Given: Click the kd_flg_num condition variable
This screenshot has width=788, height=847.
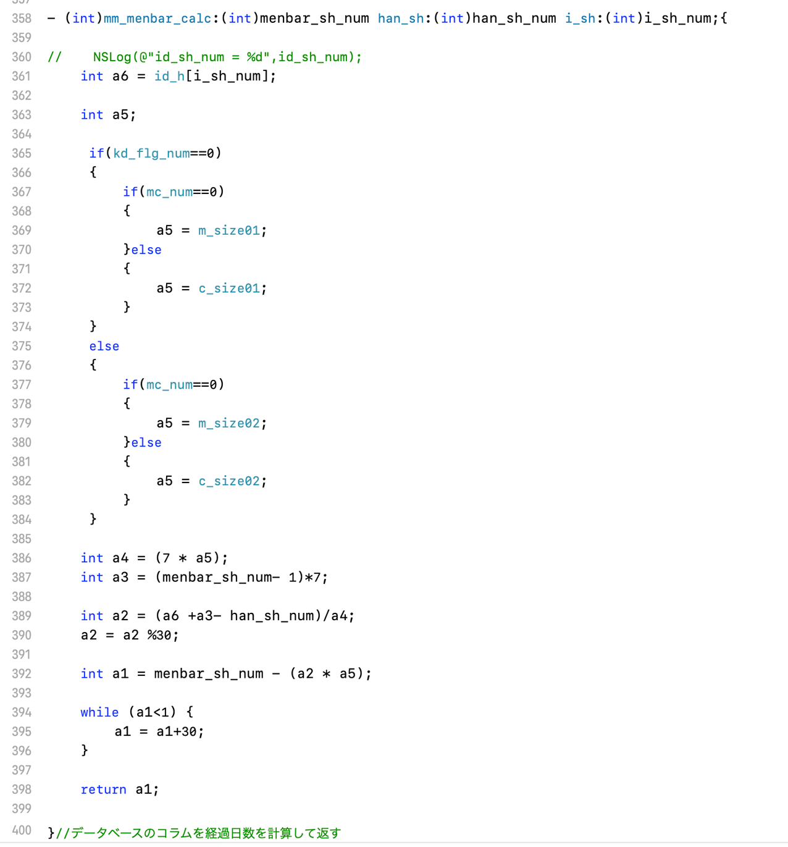Looking at the screenshot, I should (x=151, y=153).
